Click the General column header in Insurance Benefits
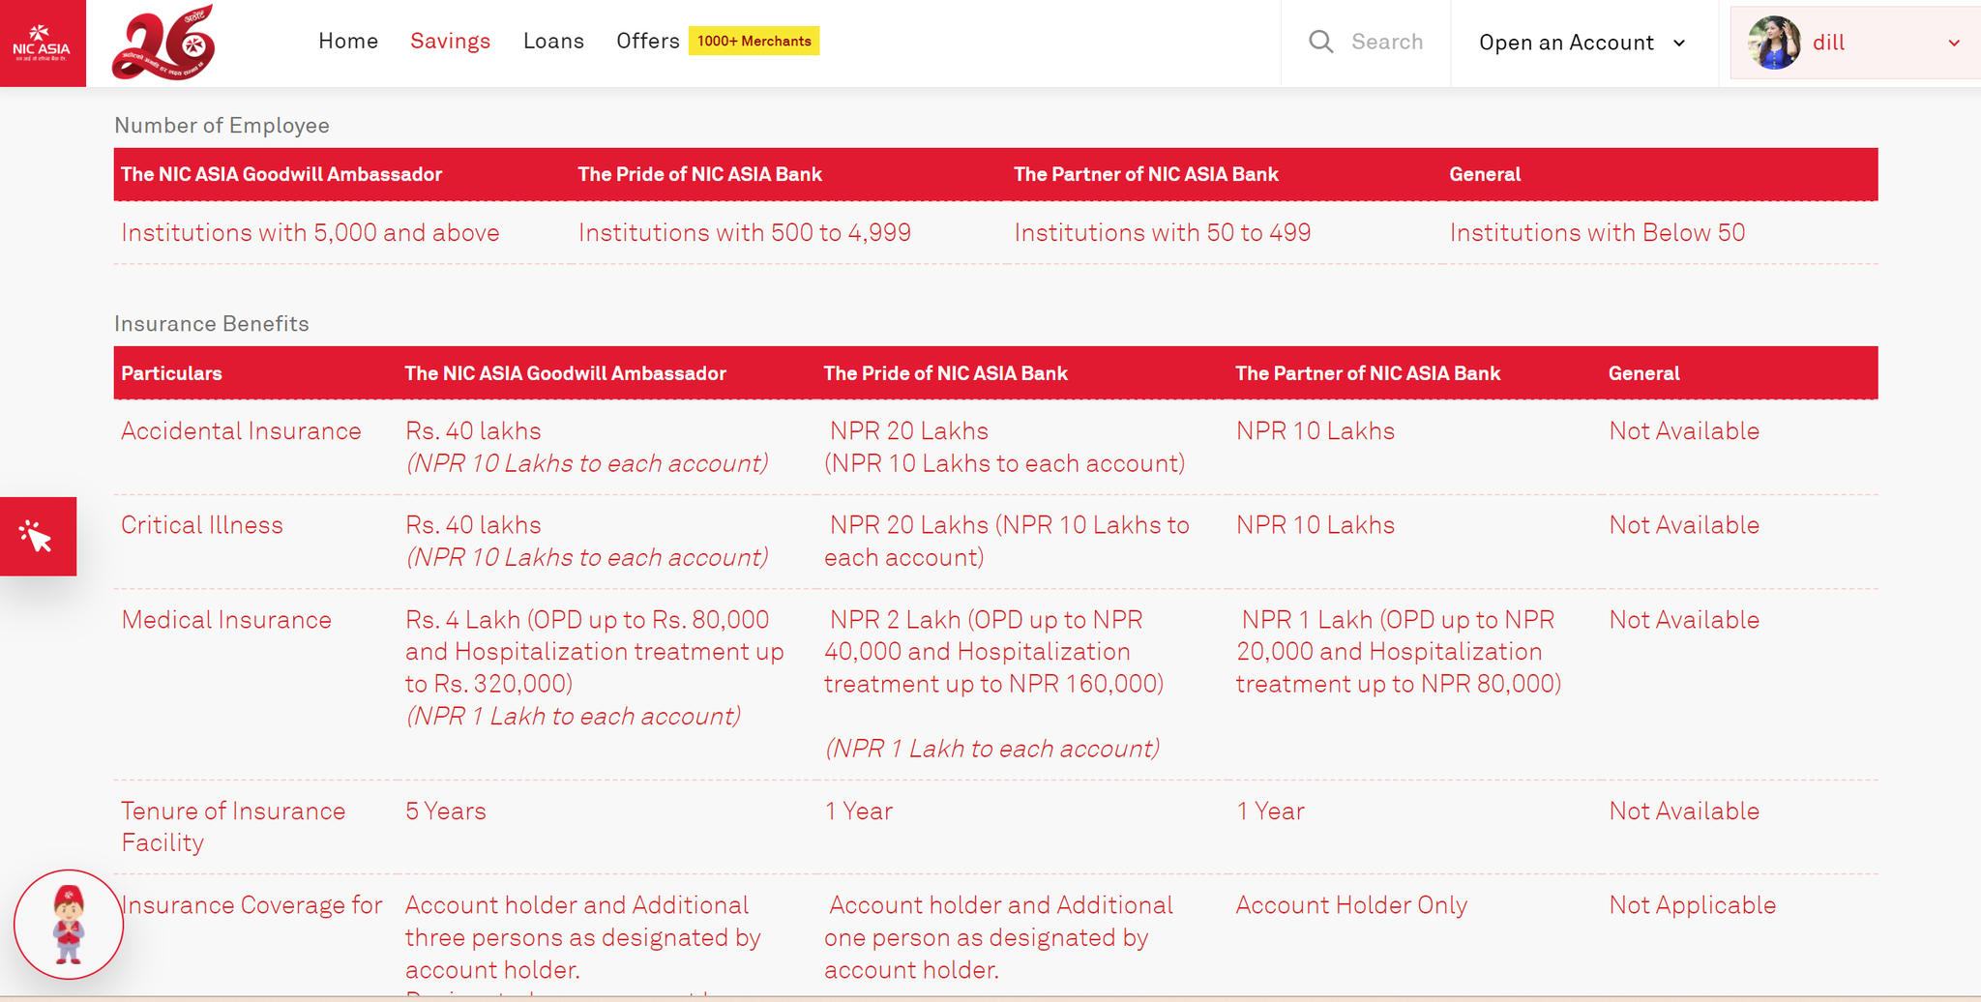This screenshot has height=1002, width=1981. pos(1643,373)
